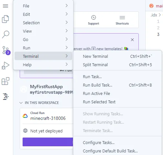Expand the File submenu
163x155 pixels.
pos(43,6)
